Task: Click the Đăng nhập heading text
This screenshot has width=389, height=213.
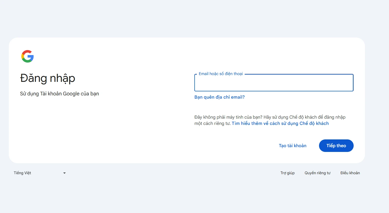Action: [x=48, y=78]
